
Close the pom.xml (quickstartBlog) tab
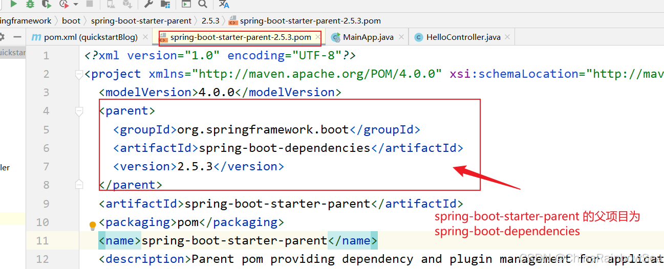click(x=145, y=37)
